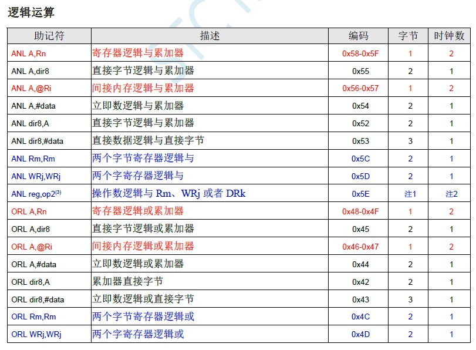
Task: Click the 寄存器逻辑与累加器 description
Action: point(138,53)
